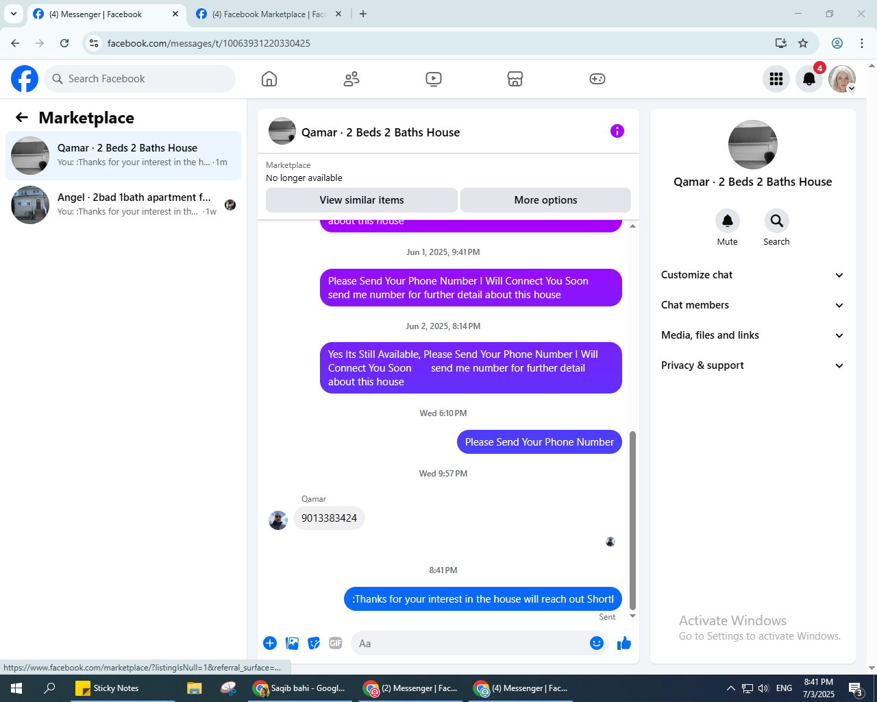Click the install app icon in address bar
877x702 pixels.
781,43
